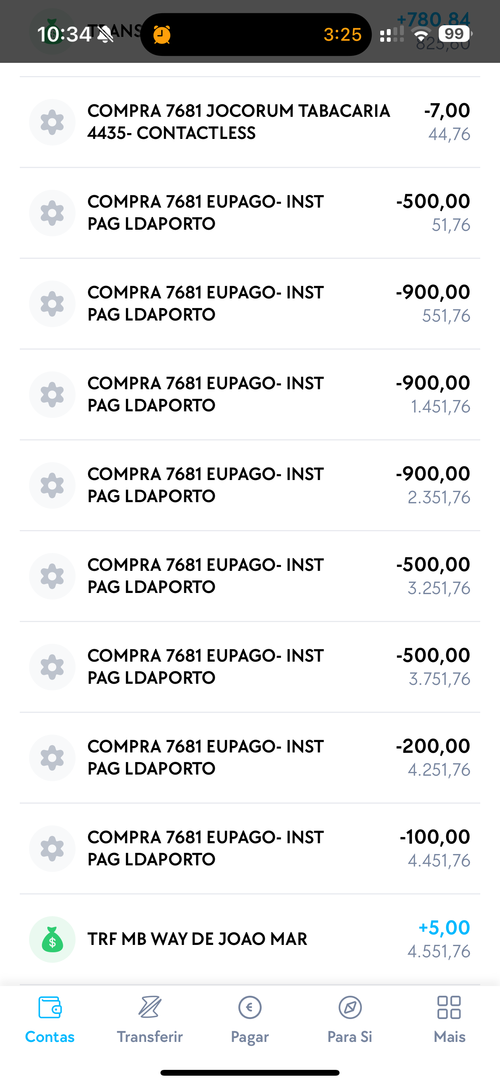Tap gear icon beside JOCORUM TABACARIA purchase
Image resolution: width=500 pixels, height=1085 pixels.
(x=52, y=122)
